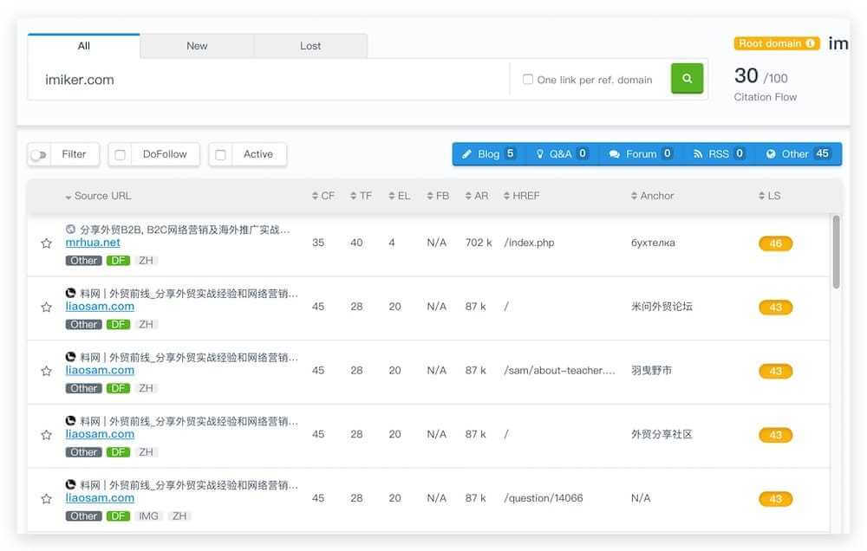
Task: Open the Lost tab
Action: click(310, 45)
